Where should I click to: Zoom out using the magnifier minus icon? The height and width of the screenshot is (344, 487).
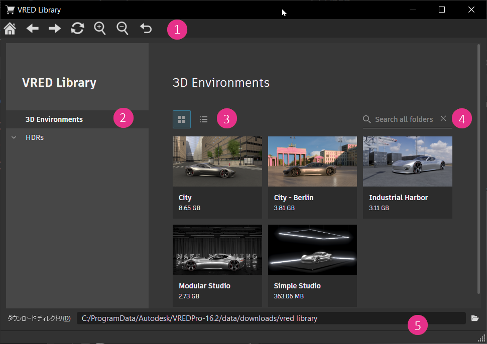[122, 29]
